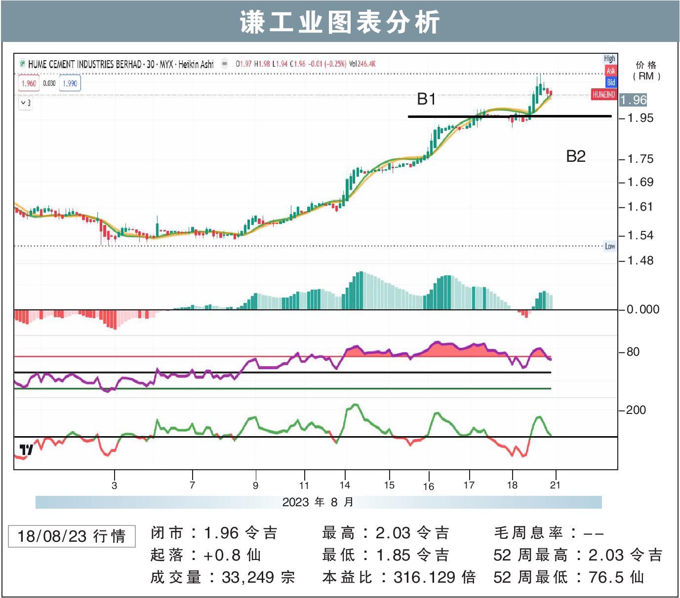Click the highlighted 1.96 price label
Viewport: 680px width, 598px height.
point(633,100)
